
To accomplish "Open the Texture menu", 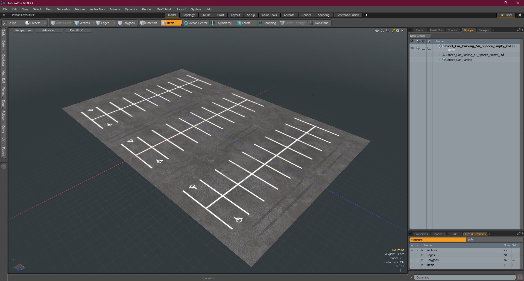I will 80,9.
